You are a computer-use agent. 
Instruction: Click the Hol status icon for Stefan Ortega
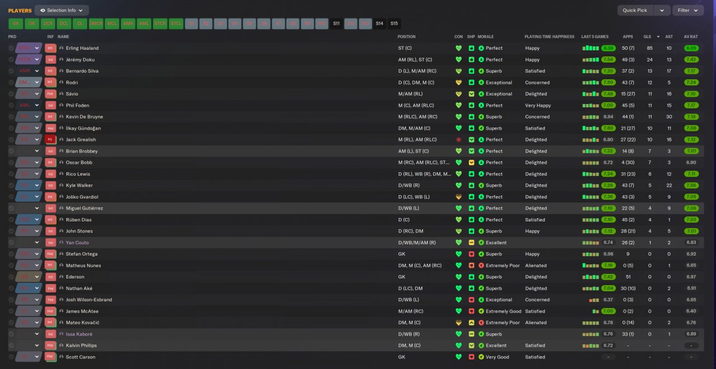coord(51,254)
